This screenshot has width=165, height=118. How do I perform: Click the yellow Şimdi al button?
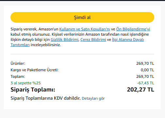pyautogui.click(x=82, y=17)
